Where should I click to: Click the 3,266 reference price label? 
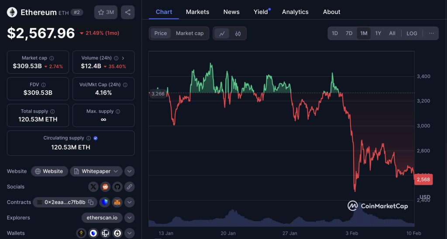pyautogui.click(x=158, y=94)
